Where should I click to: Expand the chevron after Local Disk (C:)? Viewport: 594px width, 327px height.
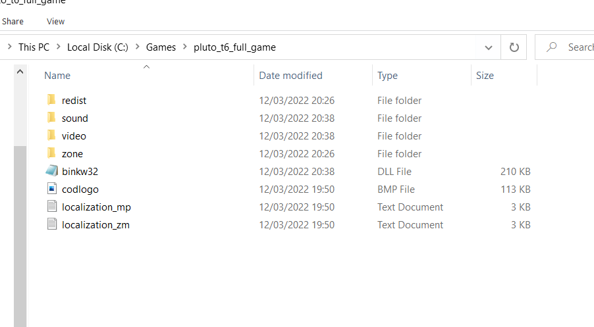coord(138,47)
